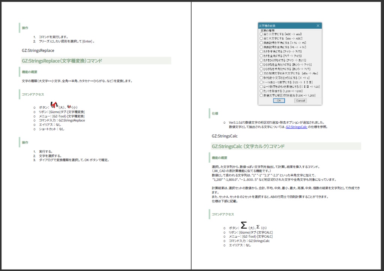Select 文の先頭文字のみ大文字にする option
384x271 pixels.
tap(261, 73)
